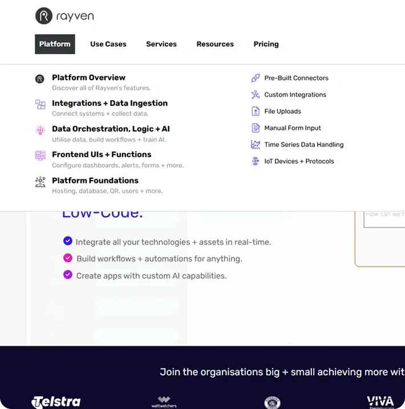
Task: Click the Rayven logo icon
Action: pyautogui.click(x=44, y=16)
